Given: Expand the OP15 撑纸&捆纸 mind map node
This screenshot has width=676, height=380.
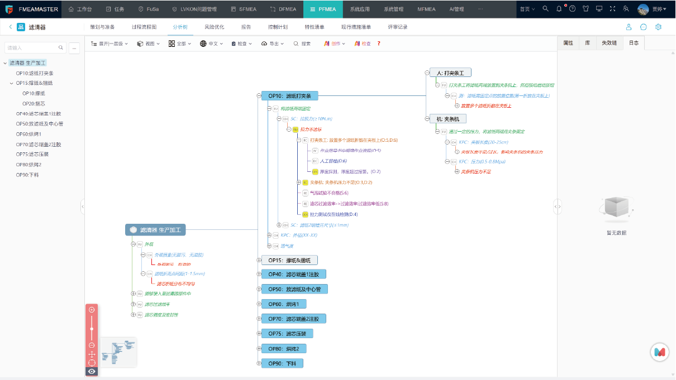Looking at the screenshot, I should coord(259,260).
